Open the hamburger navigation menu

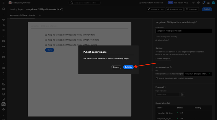point(3,3)
